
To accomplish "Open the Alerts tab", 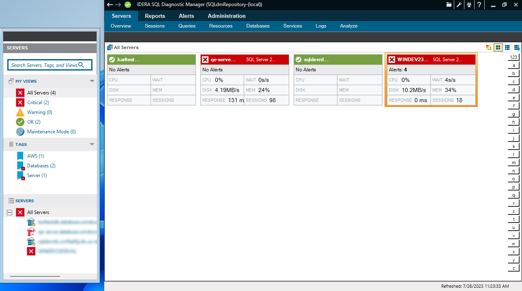I will (x=186, y=16).
